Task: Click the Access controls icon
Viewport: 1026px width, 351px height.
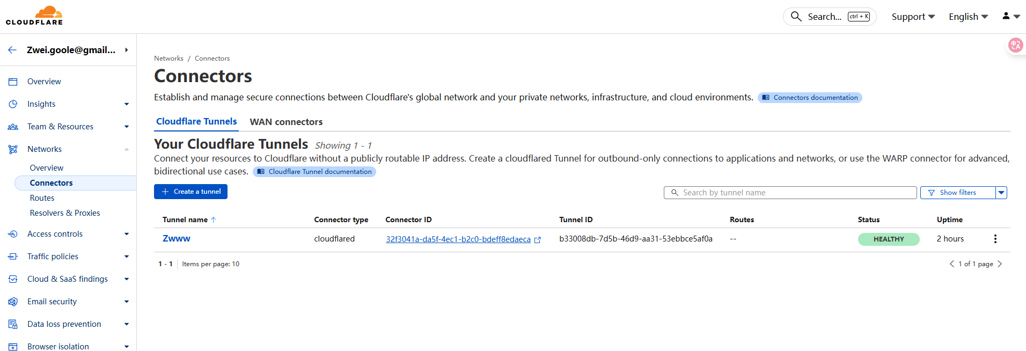Action: tap(13, 234)
